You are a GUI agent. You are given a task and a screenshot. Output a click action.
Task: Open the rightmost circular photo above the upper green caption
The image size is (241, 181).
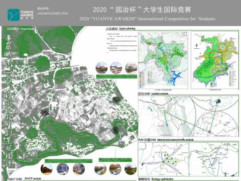click(x=131, y=67)
